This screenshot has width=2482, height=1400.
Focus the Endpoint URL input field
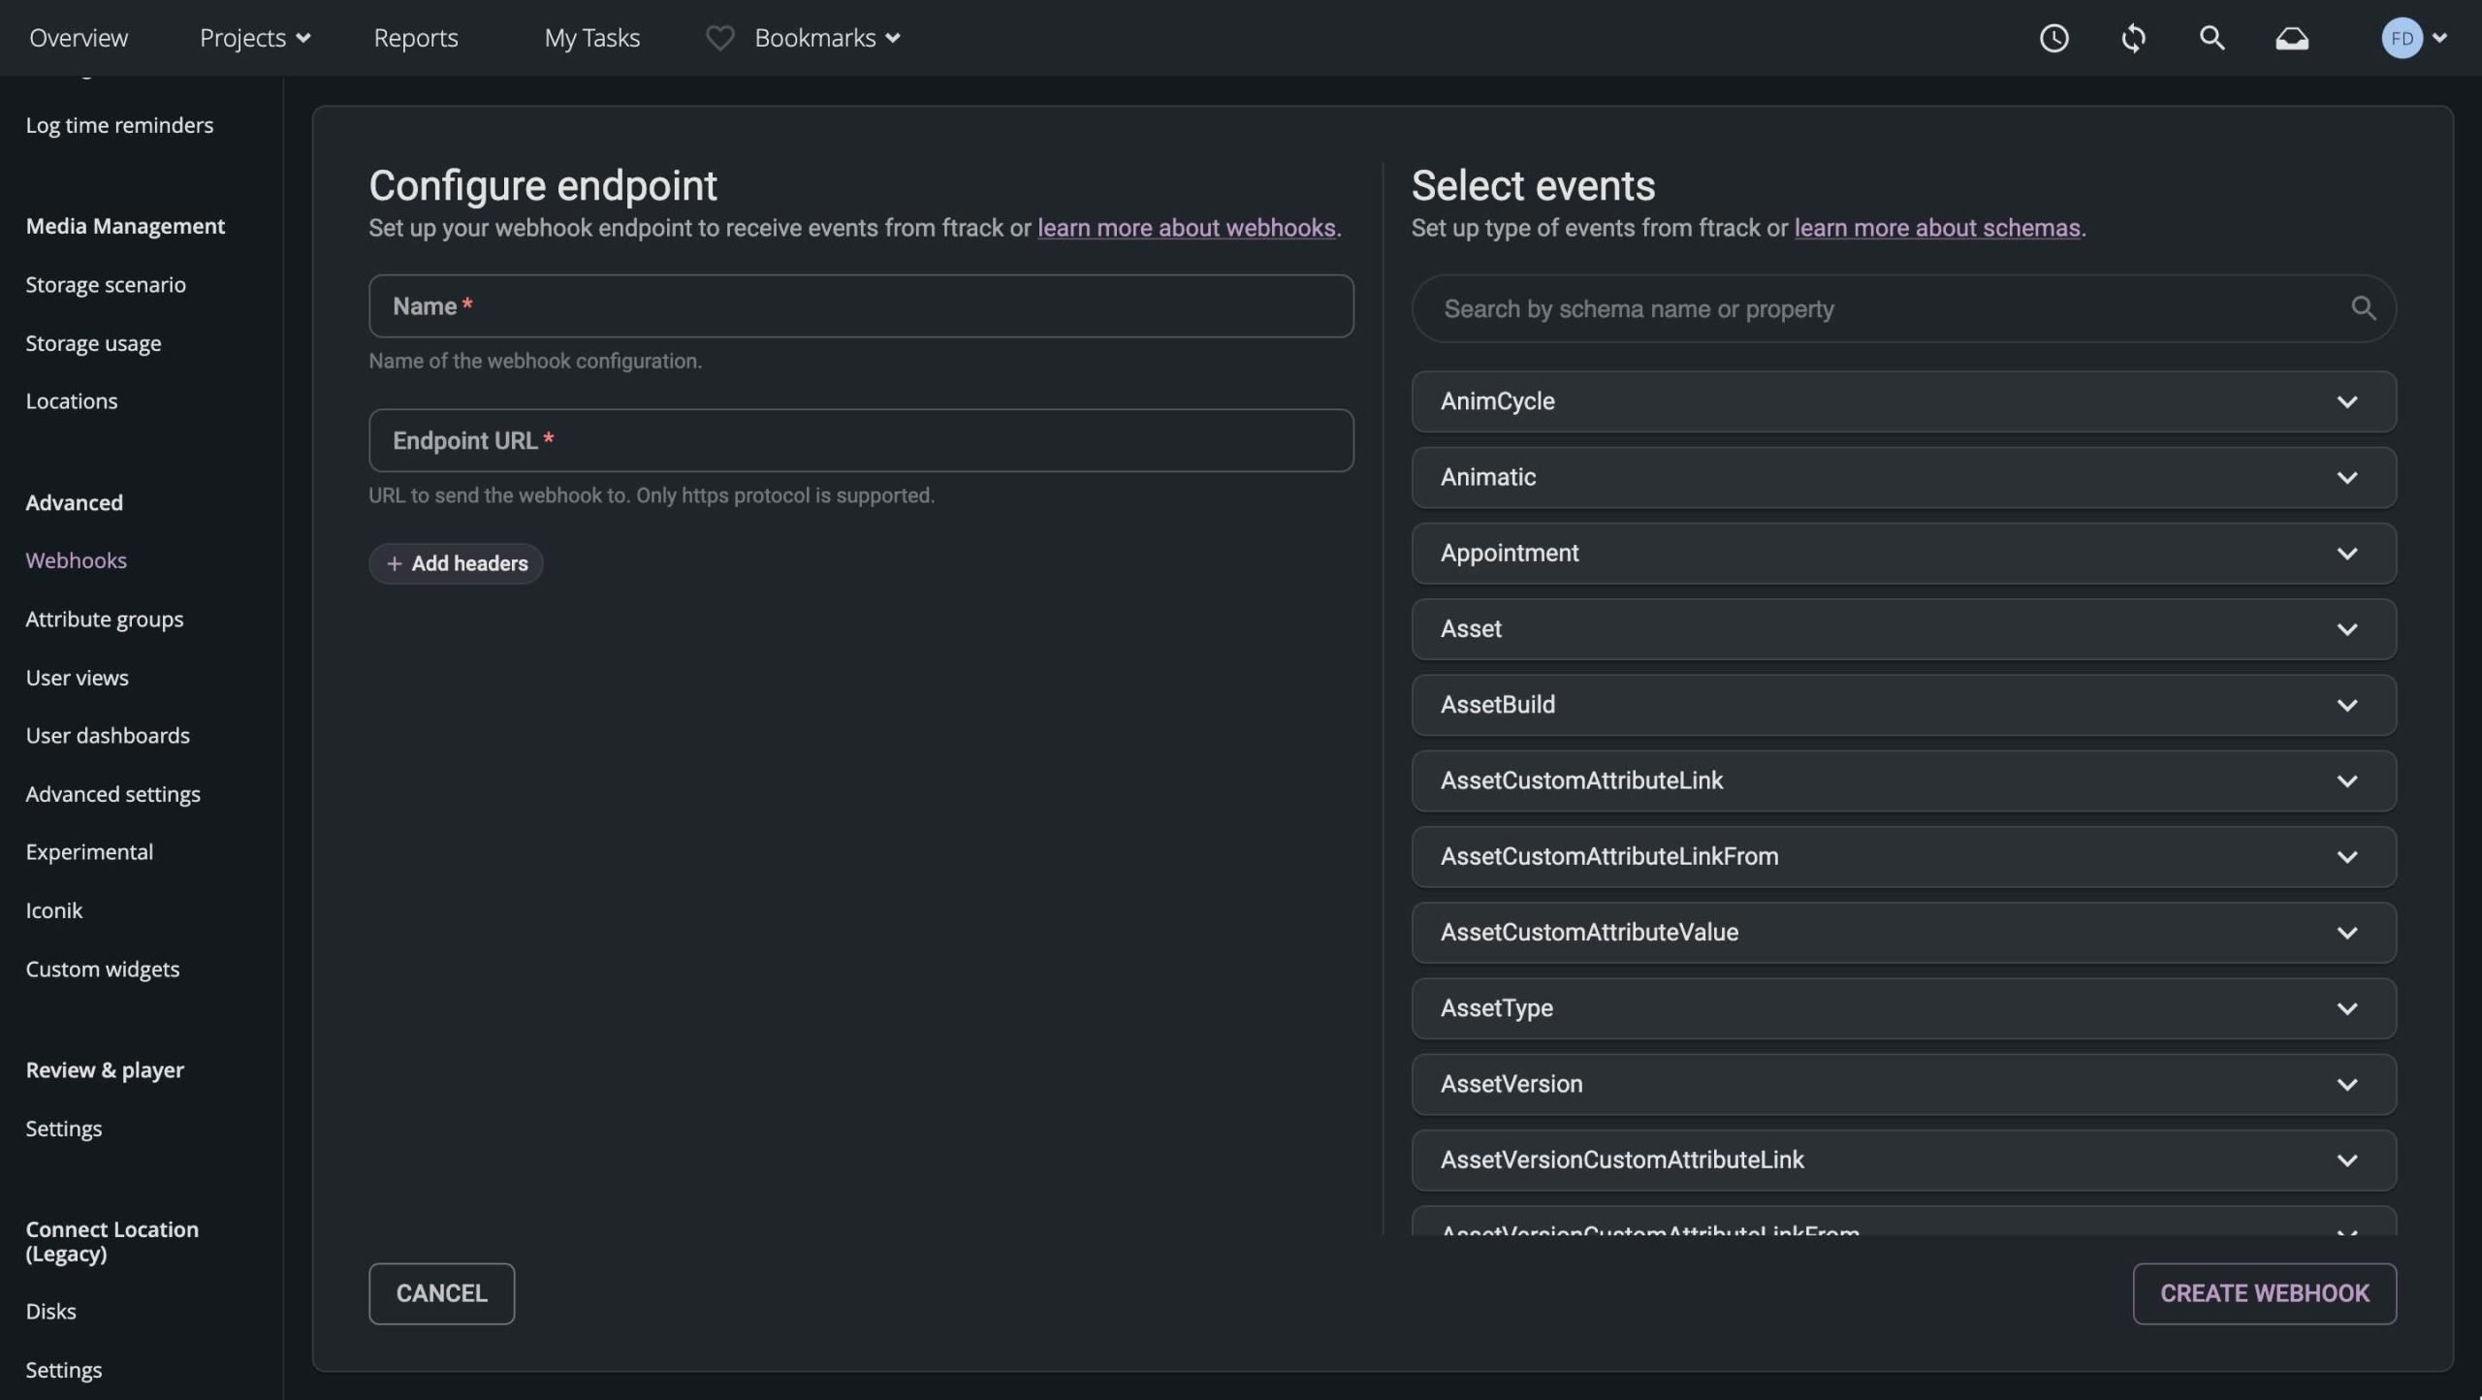[x=861, y=440]
